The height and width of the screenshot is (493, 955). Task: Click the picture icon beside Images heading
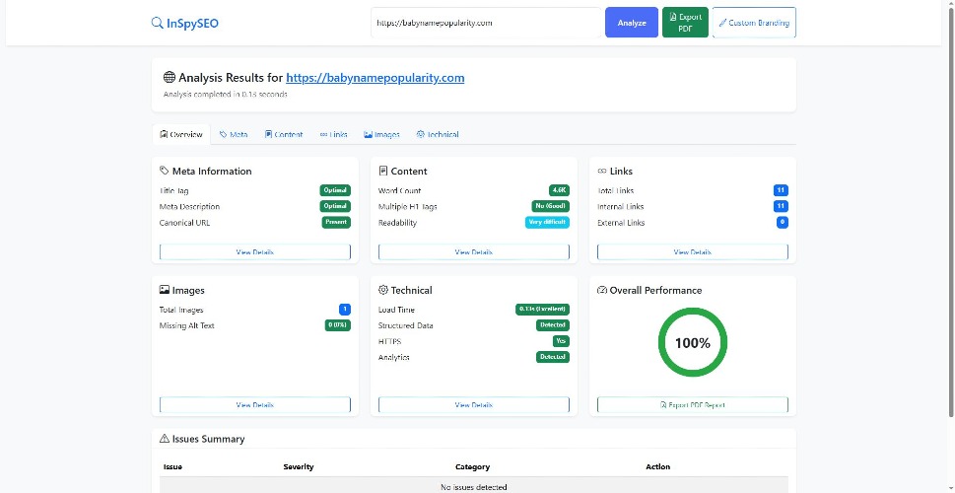164,290
